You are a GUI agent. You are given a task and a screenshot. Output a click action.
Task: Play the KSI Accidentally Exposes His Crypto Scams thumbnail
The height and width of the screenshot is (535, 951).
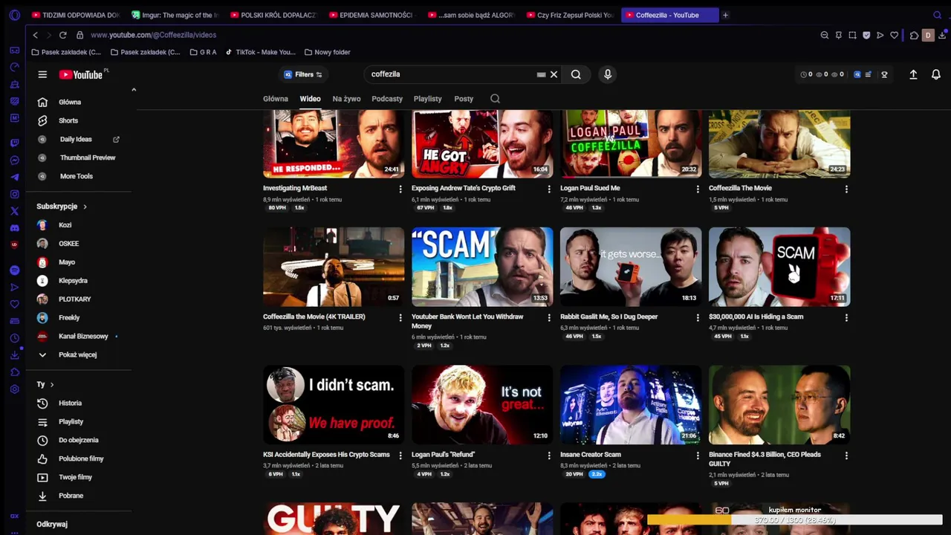[x=334, y=404]
